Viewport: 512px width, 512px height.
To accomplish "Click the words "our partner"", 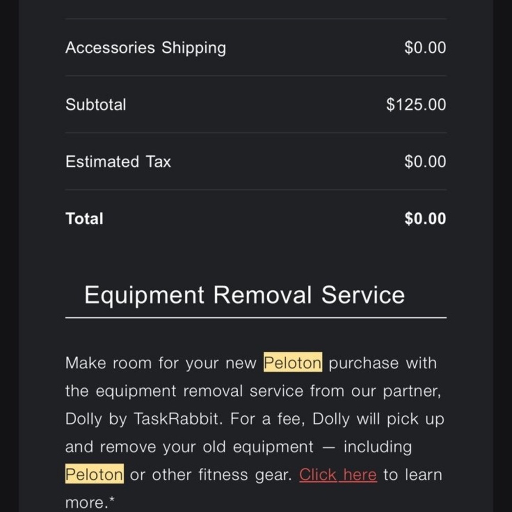I will click(x=397, y=391).
